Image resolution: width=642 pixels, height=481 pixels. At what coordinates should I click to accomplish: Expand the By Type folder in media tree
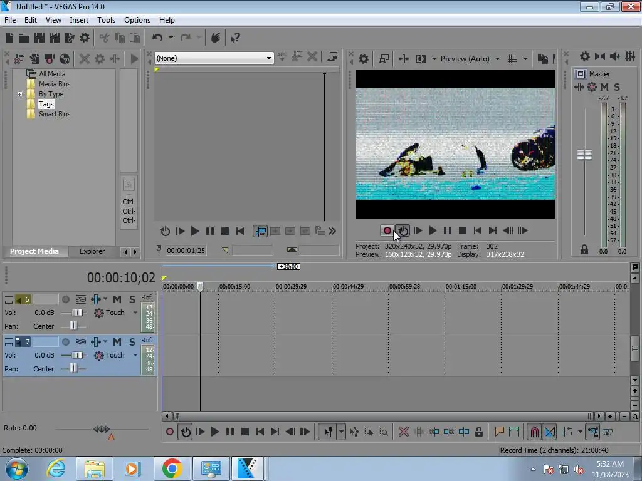[19, 94]
